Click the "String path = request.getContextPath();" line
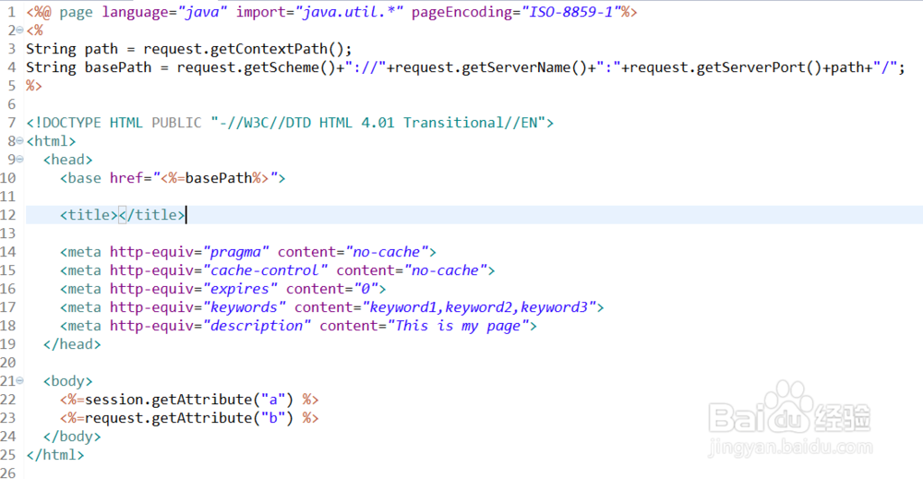This screenshot has width=923, height=479. click(189, 49)
